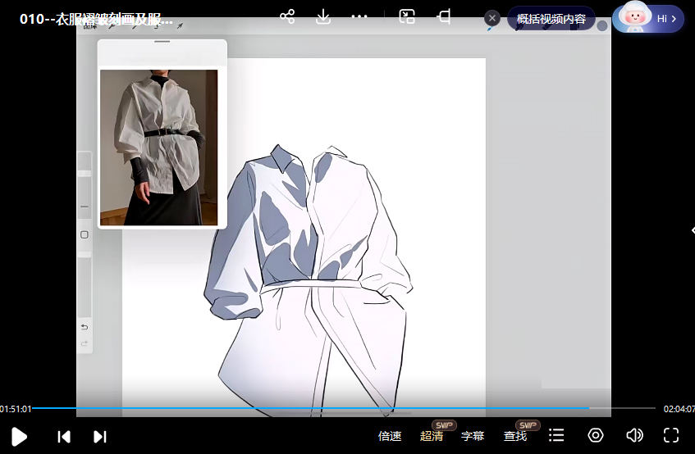
Task: Download the video
Action: point(323,16)
